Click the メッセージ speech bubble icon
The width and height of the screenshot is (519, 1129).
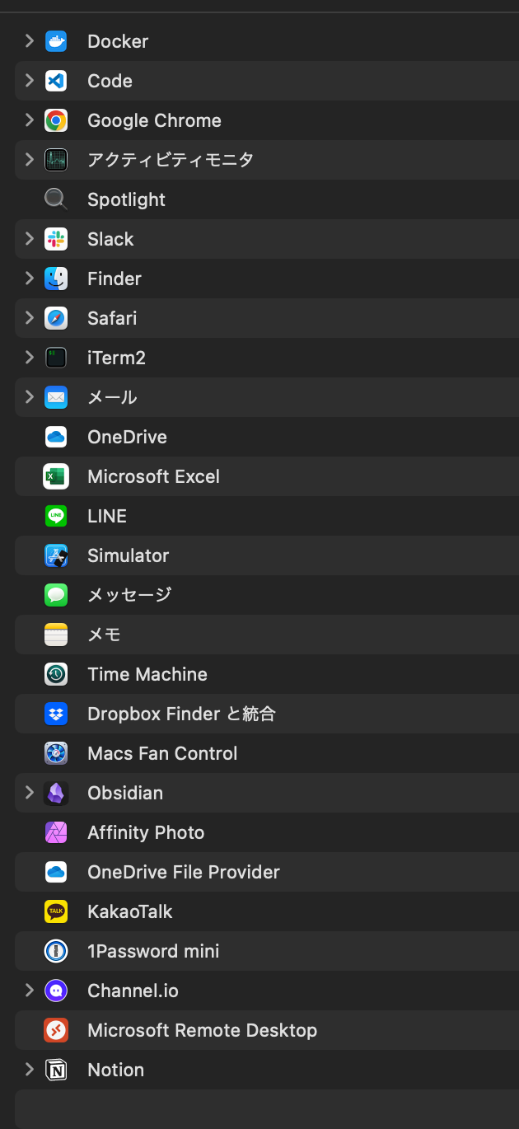(x=56, y=595)
